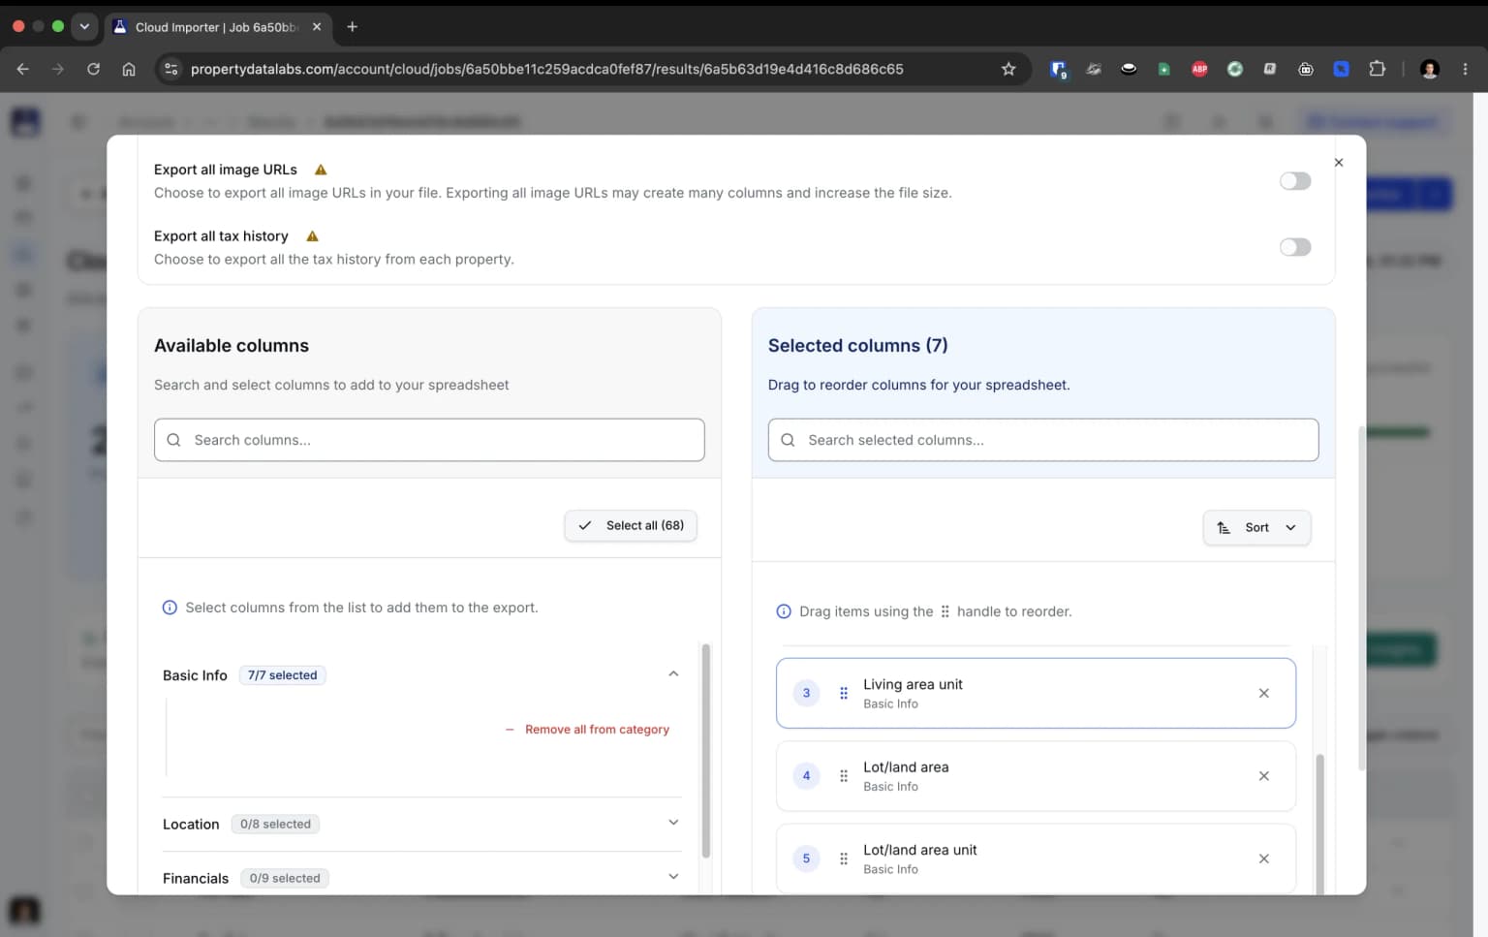This screenshot has width=1488, height=937.
Task: Click the info icon beside Select columns hint
Action: tap(170, 608)
